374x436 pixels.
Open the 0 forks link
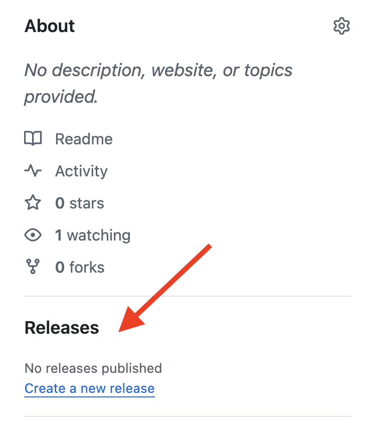click(x=80, y=267)
